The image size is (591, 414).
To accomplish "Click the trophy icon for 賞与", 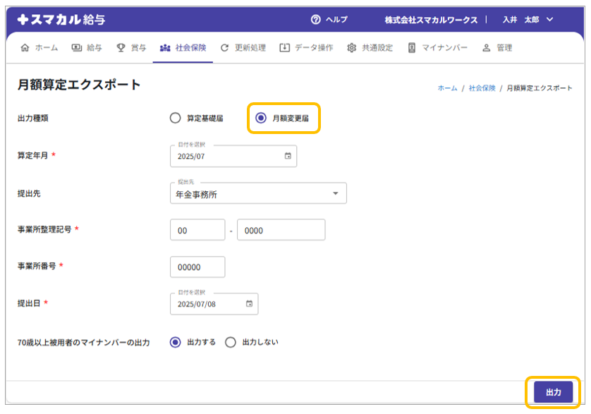I will pyautogui.click(x=121, y=48).
